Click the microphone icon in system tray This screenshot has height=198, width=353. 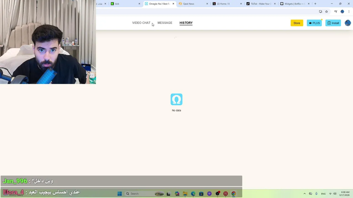(316, 194)
